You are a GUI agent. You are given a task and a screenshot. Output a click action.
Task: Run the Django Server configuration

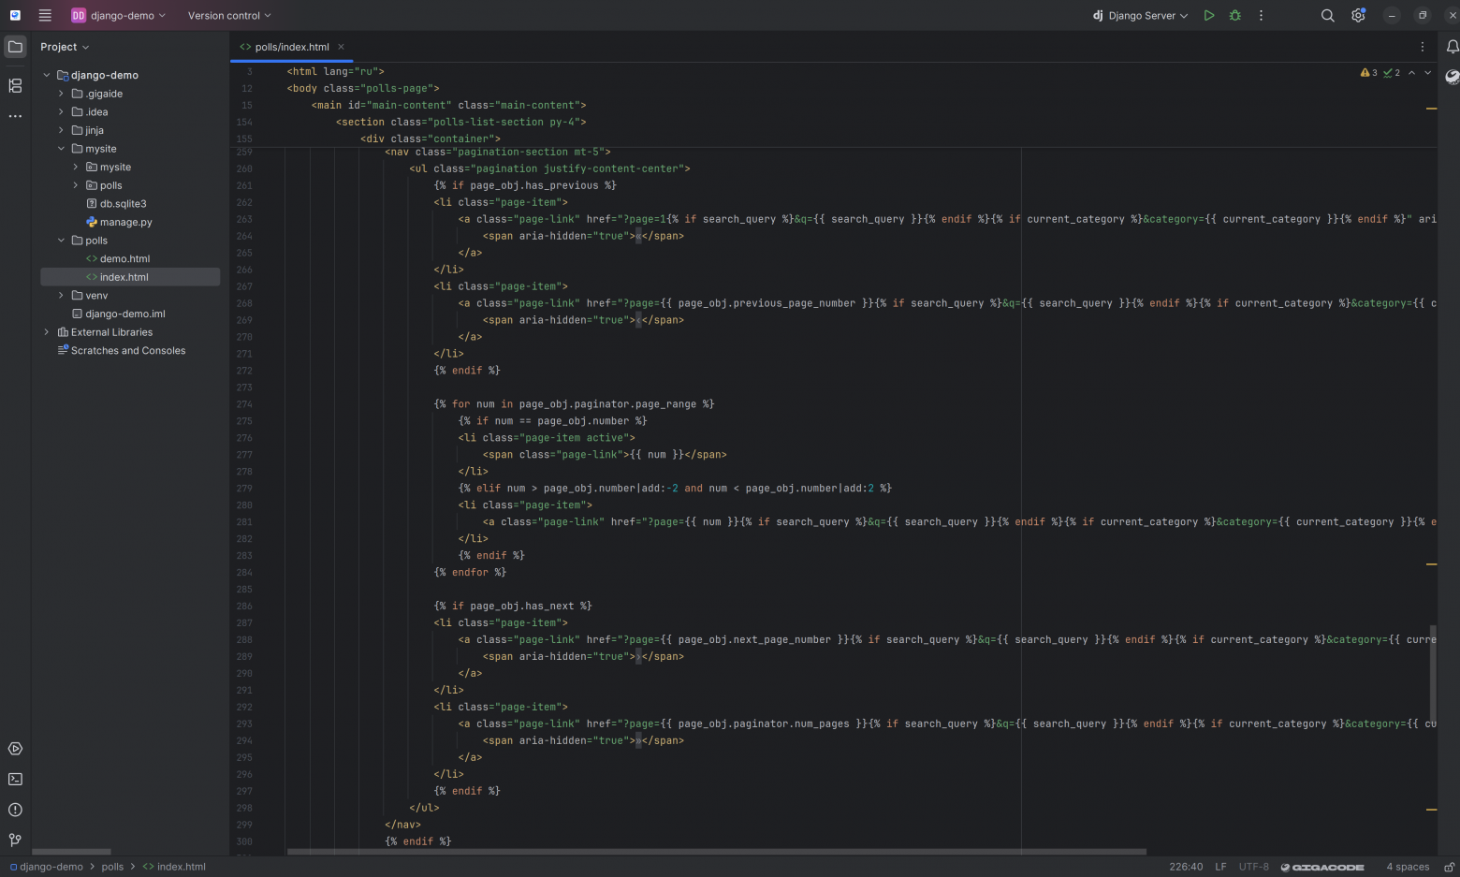(x=1209, y=15)
